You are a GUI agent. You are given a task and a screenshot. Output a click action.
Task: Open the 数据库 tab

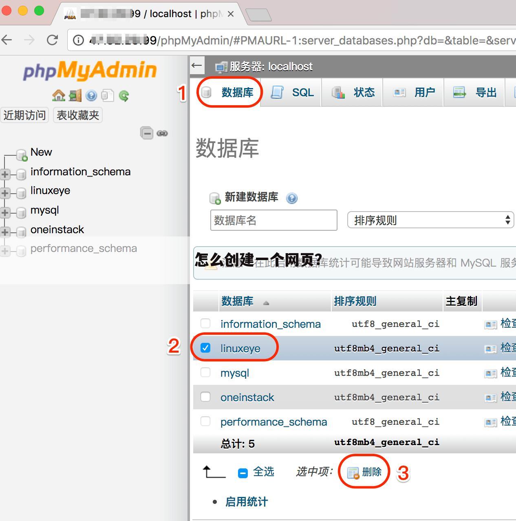point(229,93)
